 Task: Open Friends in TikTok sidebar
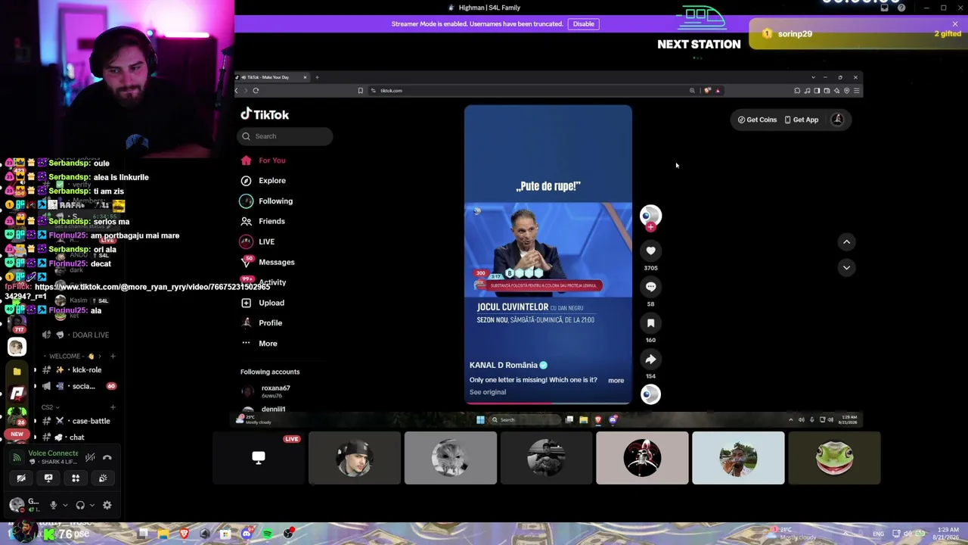click(263, 221)
